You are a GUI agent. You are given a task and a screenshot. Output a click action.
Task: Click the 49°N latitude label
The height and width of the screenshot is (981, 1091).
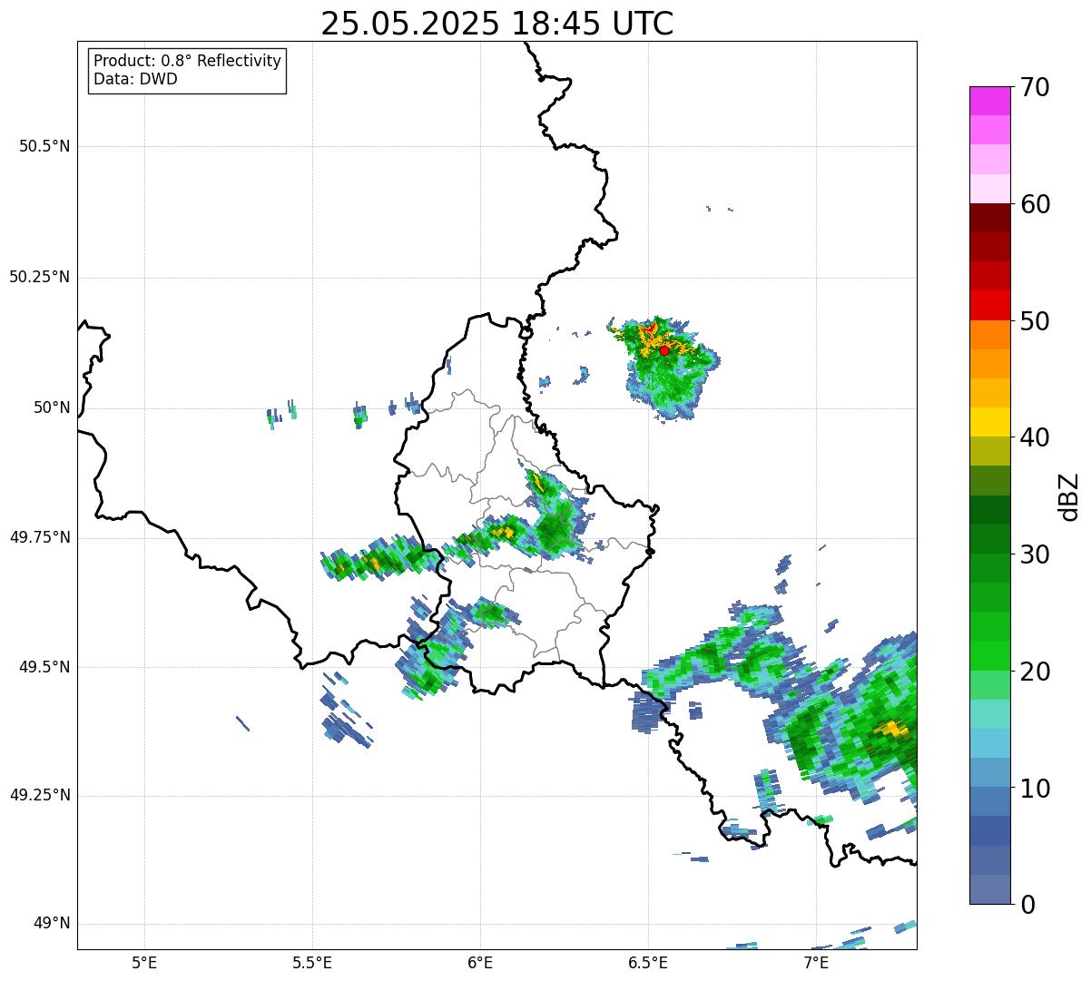point(52,923)
